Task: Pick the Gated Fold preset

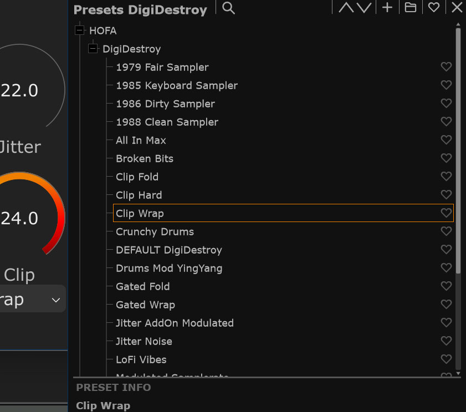Action: (x=142, y=286)
